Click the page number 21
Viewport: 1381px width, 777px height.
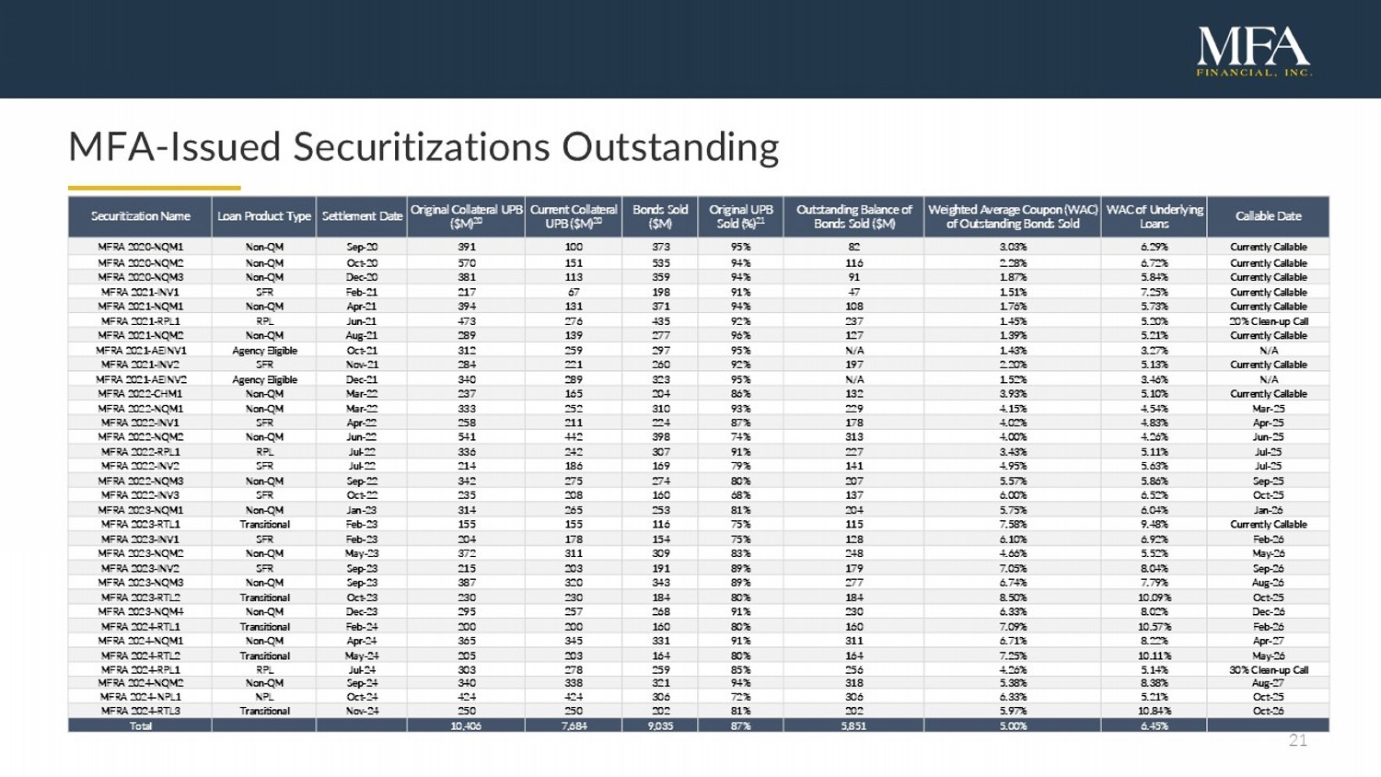click(x=1297, y=741)
